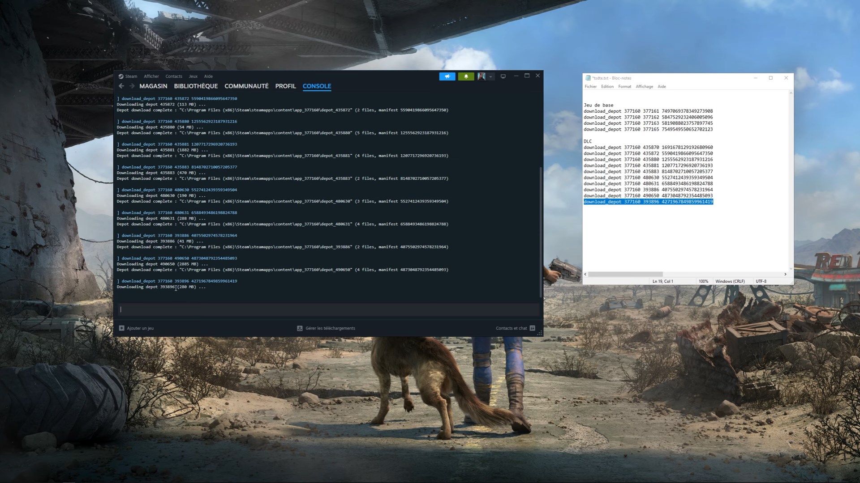The image size is (860, 483).
Task: Open downloads via Gérer les téléchargements icon
Action: click(x=299, y=328)
